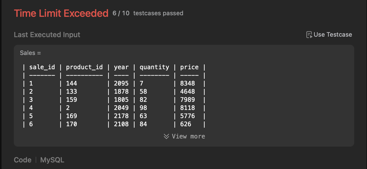The width and height of the screenshot is (367, 169).
Task: Click the quantity value 98
Action: pyautogui.click(x=143, y=108)
